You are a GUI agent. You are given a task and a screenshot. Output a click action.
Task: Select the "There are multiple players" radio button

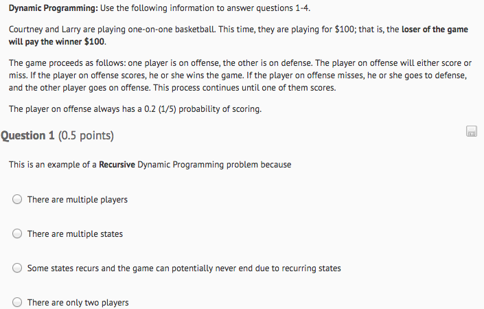click(17, 199)
